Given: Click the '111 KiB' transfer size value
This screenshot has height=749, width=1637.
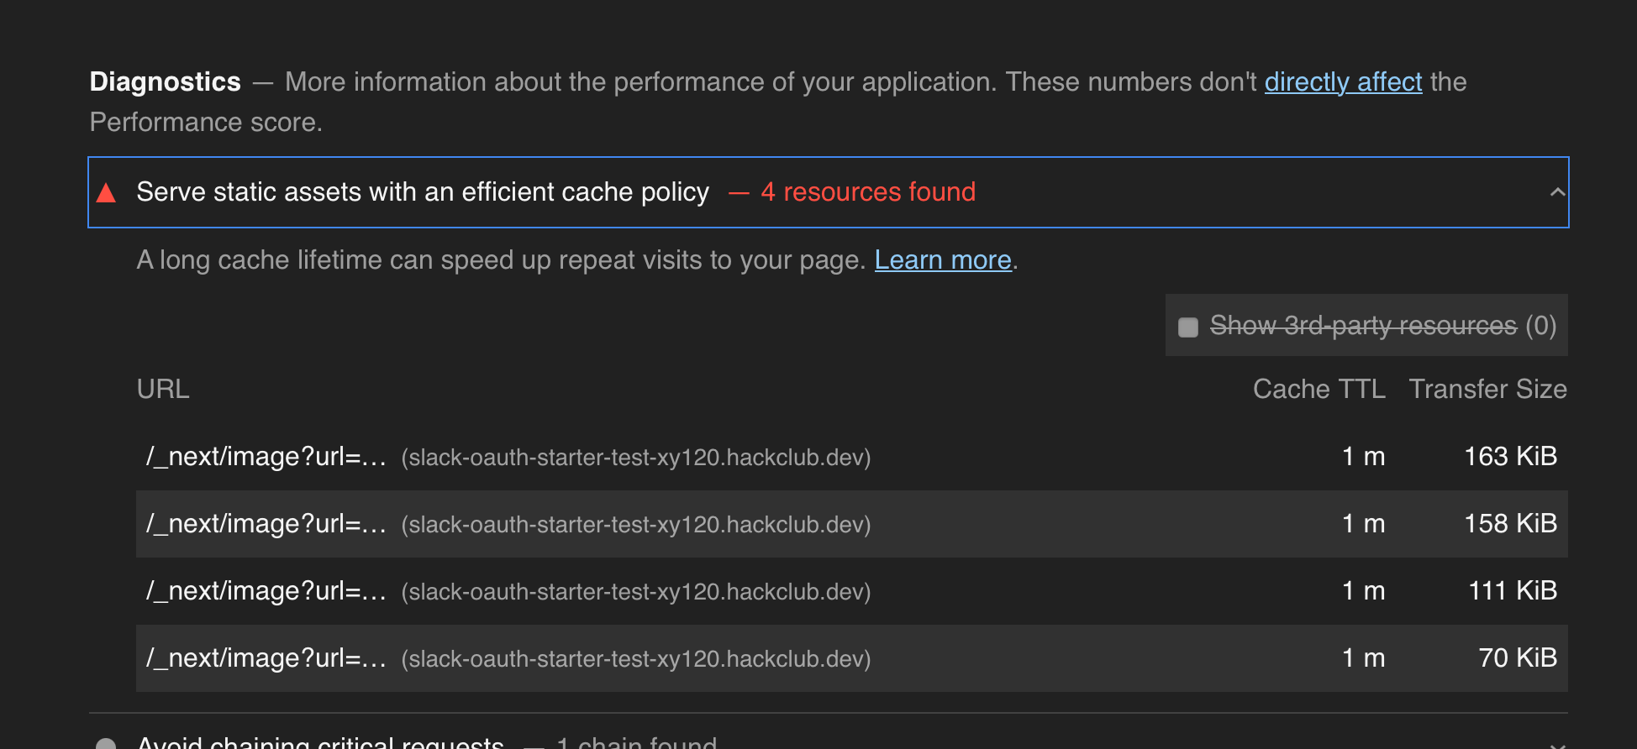Looking at the screenshot, I should pyautogui.click(x=1513, y=590).
